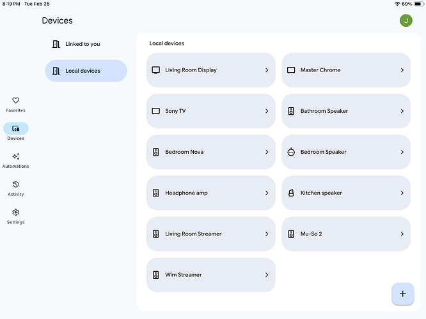Open the Settings gear icon

pyautogui.click(x=16, y=212)
